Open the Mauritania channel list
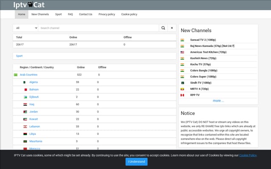 [36, 142]
